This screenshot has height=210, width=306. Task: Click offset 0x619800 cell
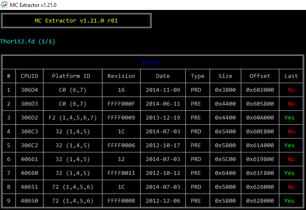pyautogui.click(x=260, y=159)
